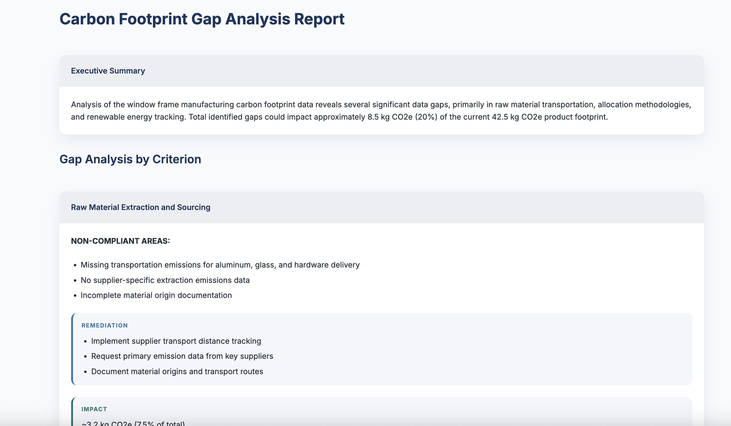The height and width of the screenshot is (426, 731).
Task: Click the 8.5 kg CO2e (20%) figure
Action: pyautogui.click(x=402, y=117)
